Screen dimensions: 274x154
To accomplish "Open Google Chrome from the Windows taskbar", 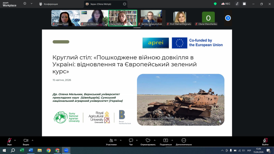I will pyautogui.click(x=49, y=150).
